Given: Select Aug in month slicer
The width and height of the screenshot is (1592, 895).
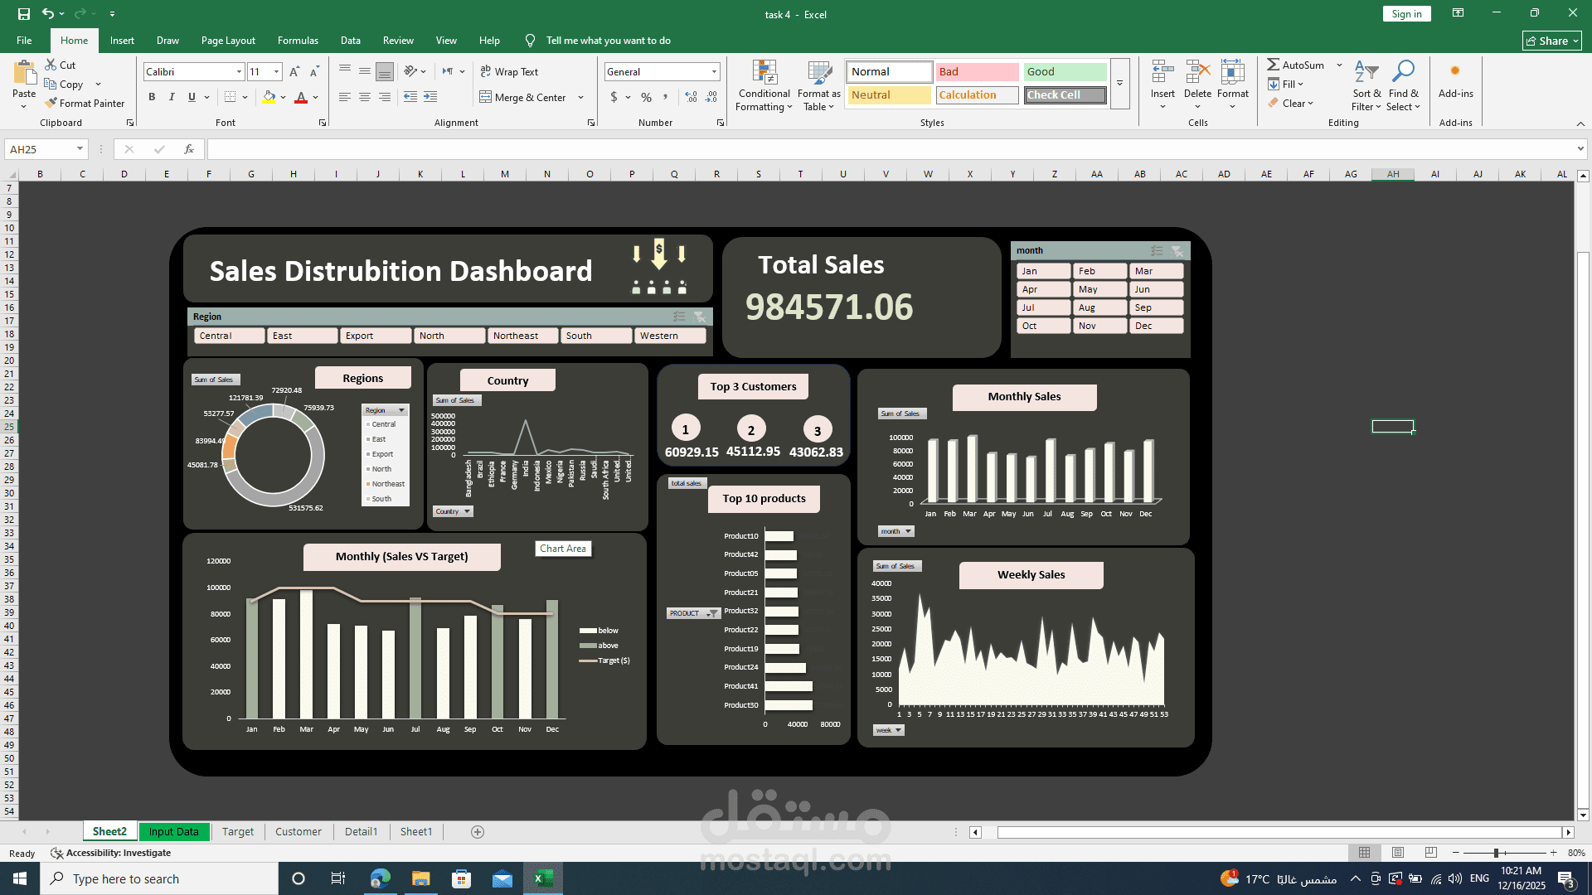Looking at the screenshot, I should click(x=1099, y=307).
